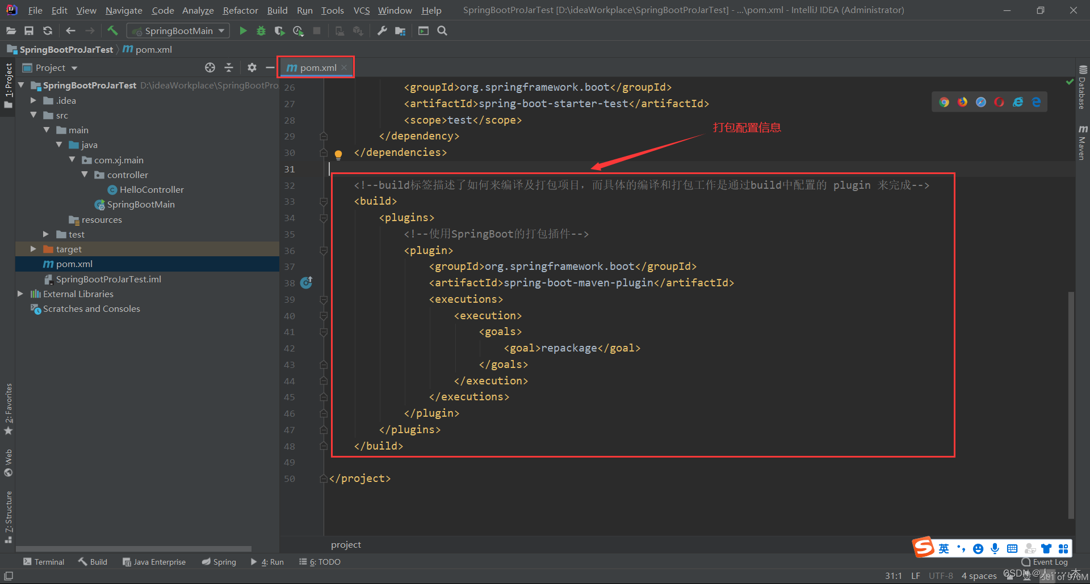The image size is (1090, 584).
Task: Open the Profile run toolbar icon
Action: (298, 31)
